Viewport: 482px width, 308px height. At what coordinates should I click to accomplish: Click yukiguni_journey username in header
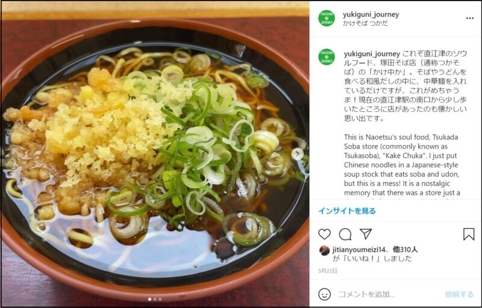click(371, 14)
